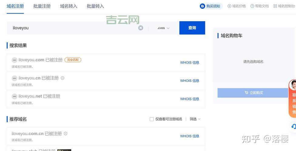Open the 购买须知 notice
Image resolution: width=296 pixels, height=151 pixels.
211,6
